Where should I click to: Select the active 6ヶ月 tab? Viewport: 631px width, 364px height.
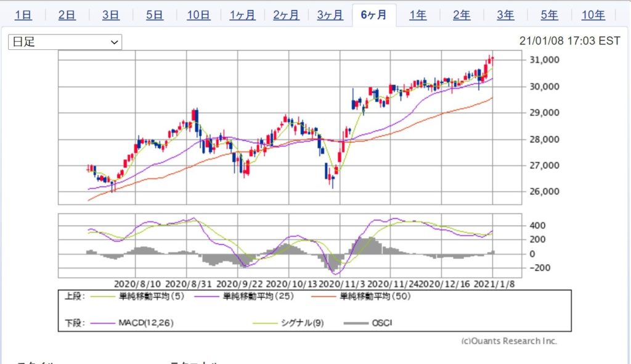[x=373, y=15]
